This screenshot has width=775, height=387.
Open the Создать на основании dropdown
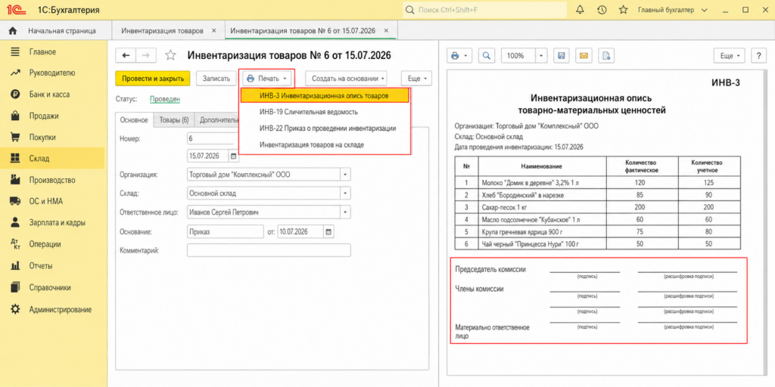(346, 79)
